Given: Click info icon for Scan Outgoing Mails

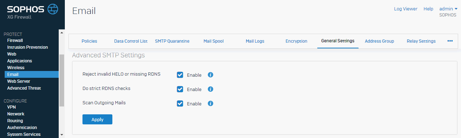Looking at the screenshot, I should 211,103.
